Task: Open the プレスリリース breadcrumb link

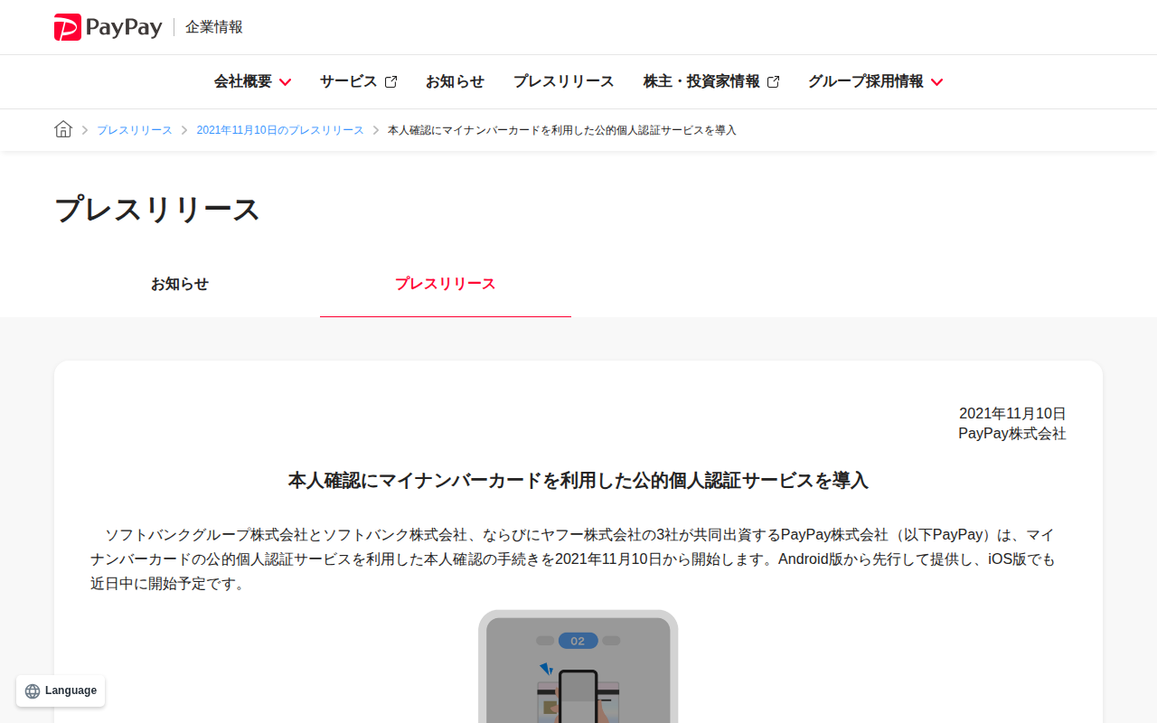Action: point(135,130)
